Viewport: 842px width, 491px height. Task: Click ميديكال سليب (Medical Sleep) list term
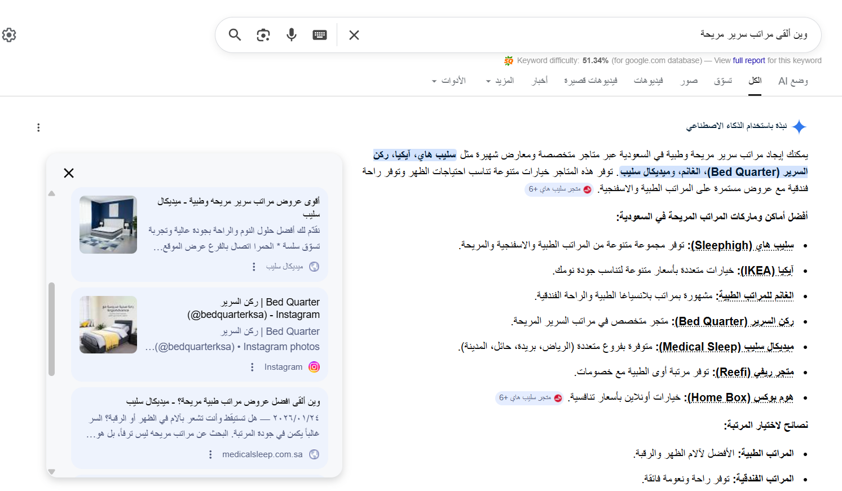[725, 347]
